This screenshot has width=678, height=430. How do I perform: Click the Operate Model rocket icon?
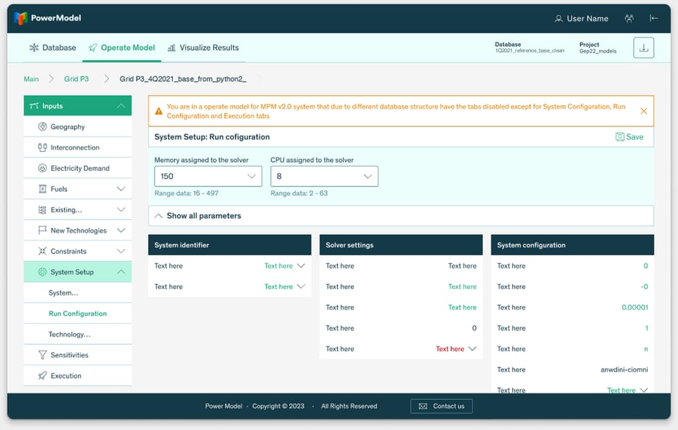(93, 48)
